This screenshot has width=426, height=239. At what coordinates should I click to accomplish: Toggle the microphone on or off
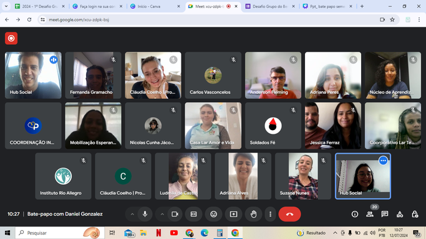pos(145,214)
